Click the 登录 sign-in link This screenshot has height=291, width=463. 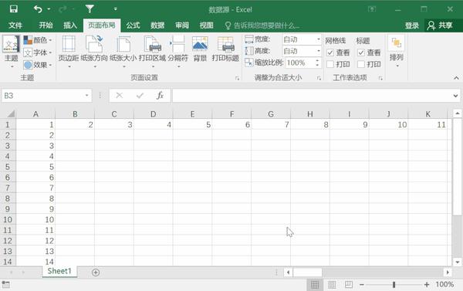click(x=411, y=25)
